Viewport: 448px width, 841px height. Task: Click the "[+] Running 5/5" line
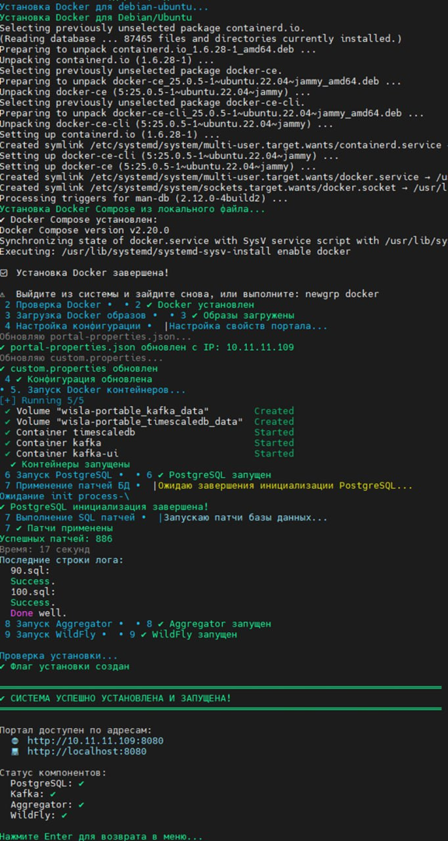42,400
